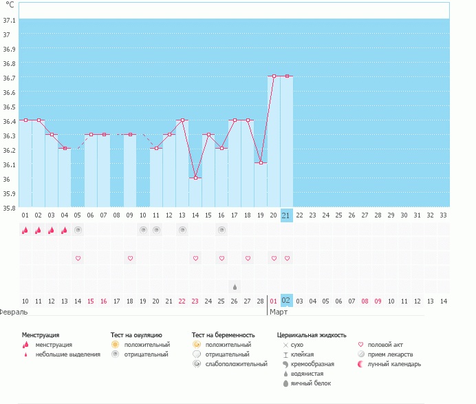
Task: Click the 'прием лекарств' legend entry
Action: 390,354
